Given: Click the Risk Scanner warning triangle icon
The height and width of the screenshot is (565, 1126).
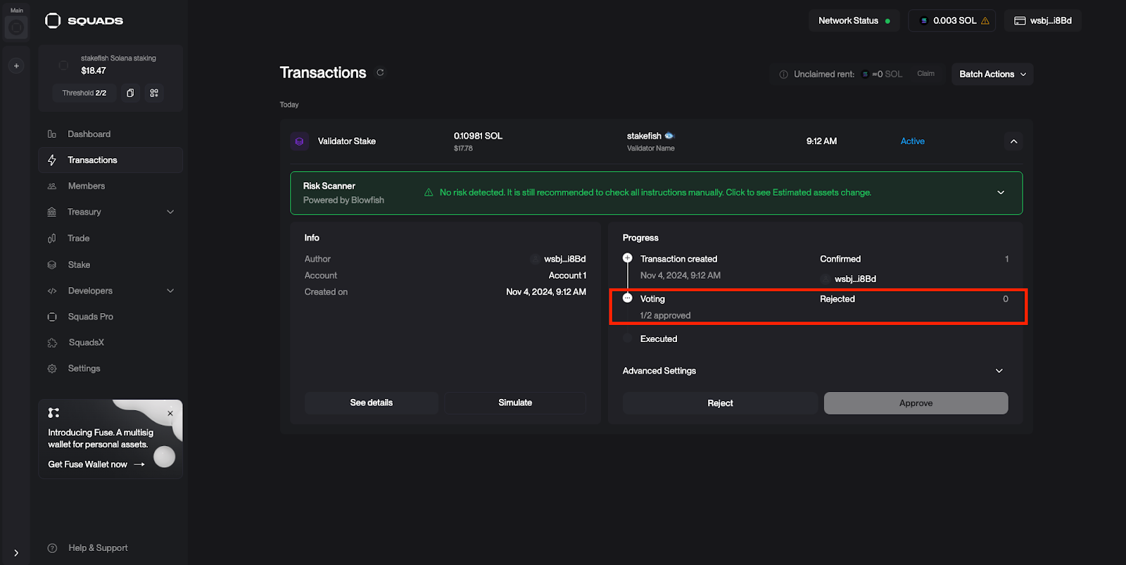Looking at the screenshot, I should pyautogui.click(x=429, y=192).
